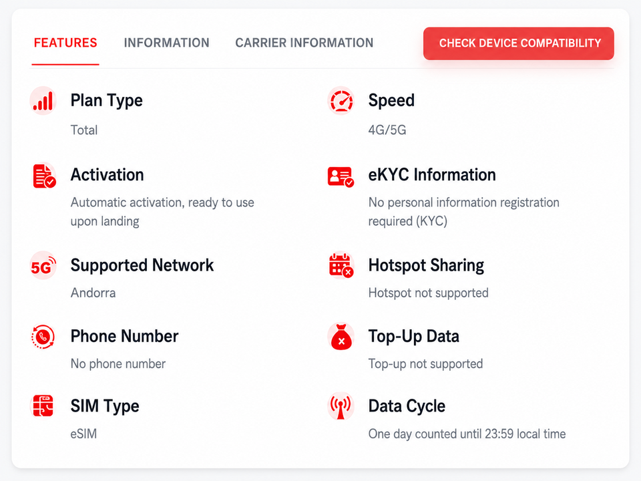Click the Speed gauge icon
Viewport: 641px width, 481px height.
[341, 101]
